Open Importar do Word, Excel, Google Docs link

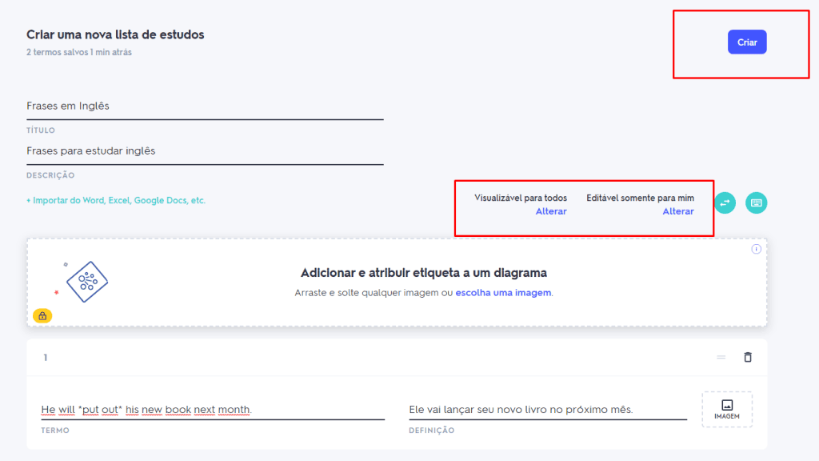pos(116,200)
